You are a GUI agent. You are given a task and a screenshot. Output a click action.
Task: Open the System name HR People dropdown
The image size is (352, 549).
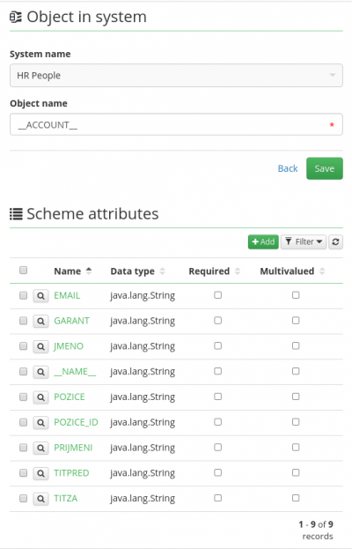click(x=176, y=75)
